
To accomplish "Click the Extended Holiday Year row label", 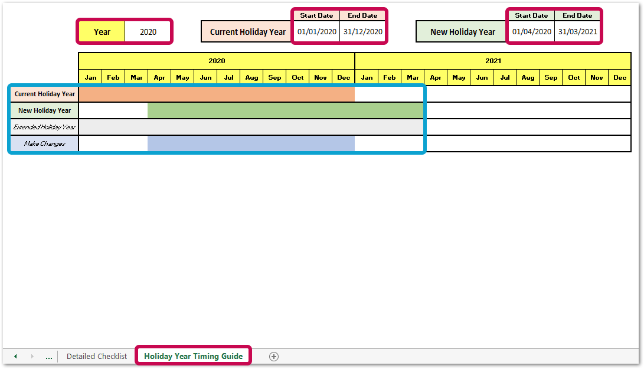I will pyautogui.click(x=44, y=126).
